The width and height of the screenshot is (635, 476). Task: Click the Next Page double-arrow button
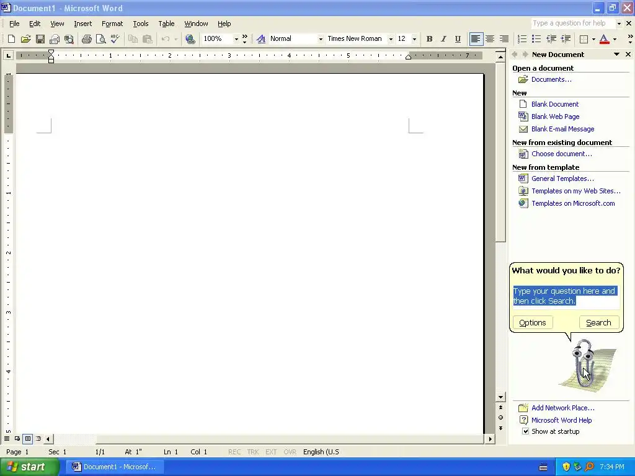pos(500,428)
